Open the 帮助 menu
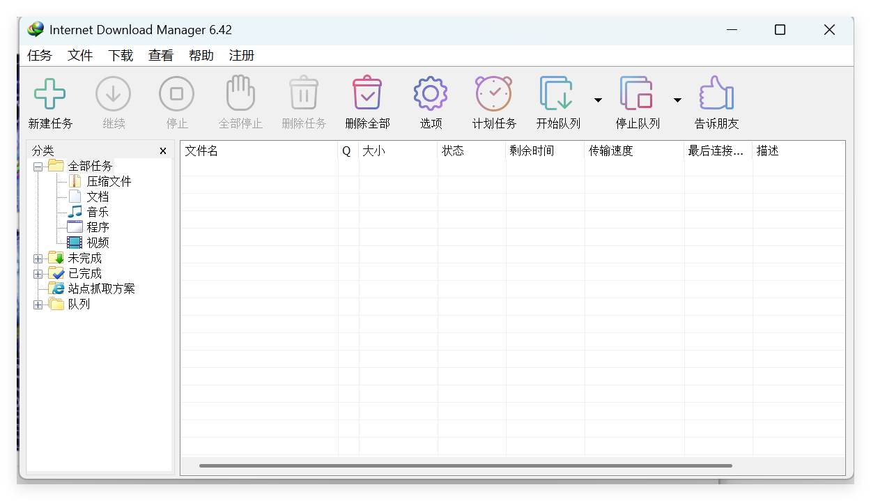Screen dimensions: 871x501 pos(201,56)
